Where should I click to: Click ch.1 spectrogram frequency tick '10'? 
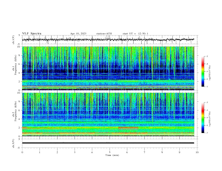pos(19,47)
